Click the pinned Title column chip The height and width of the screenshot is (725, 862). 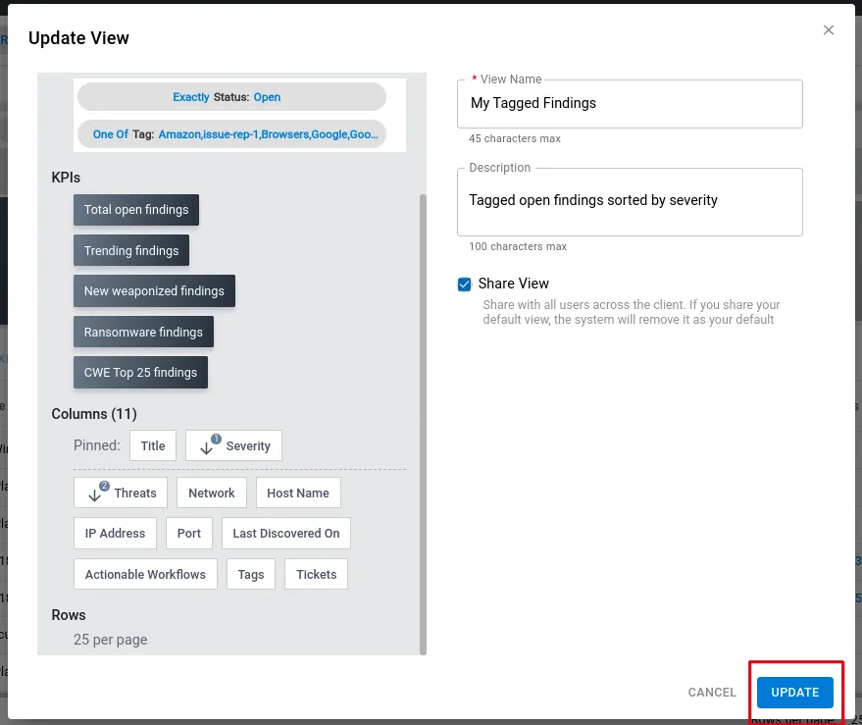(x=153, y=445)
